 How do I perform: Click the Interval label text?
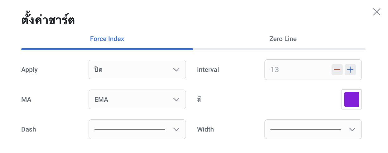pyautogui.click(x=208, y=70)
